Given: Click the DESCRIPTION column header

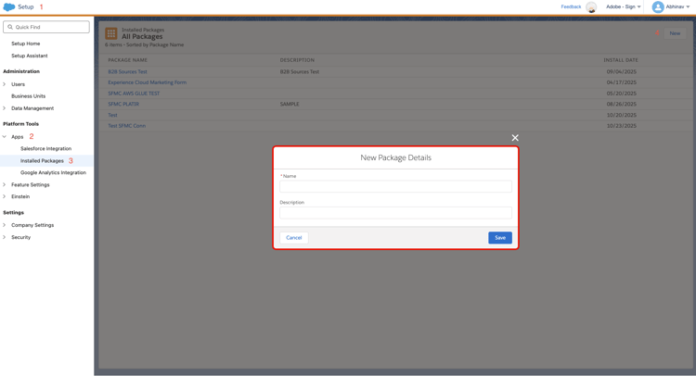Looking at the screenshot, I should pos(297,60).
